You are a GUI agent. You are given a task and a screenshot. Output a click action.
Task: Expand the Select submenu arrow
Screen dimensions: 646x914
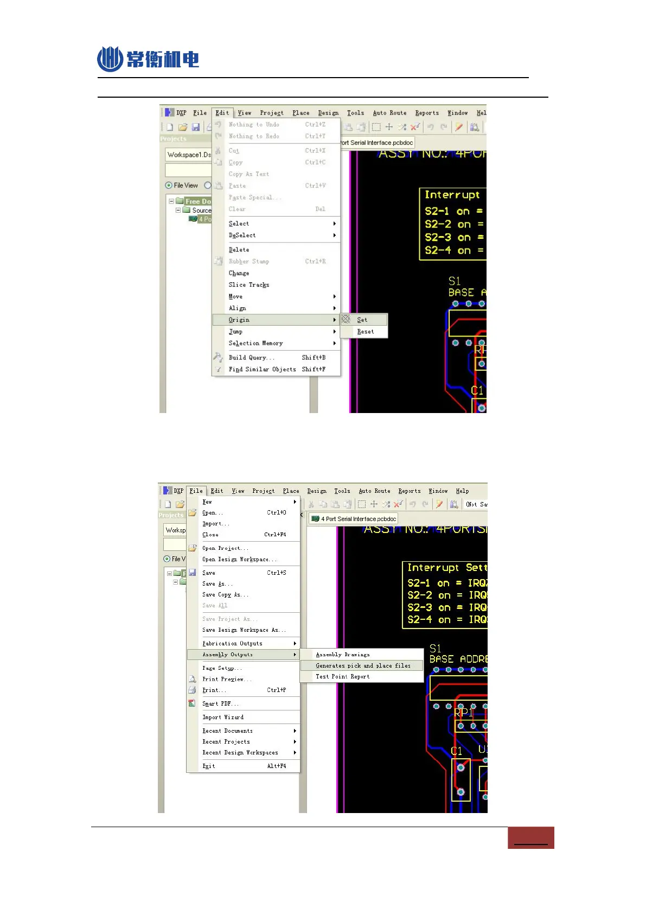(x=335, y=224)
